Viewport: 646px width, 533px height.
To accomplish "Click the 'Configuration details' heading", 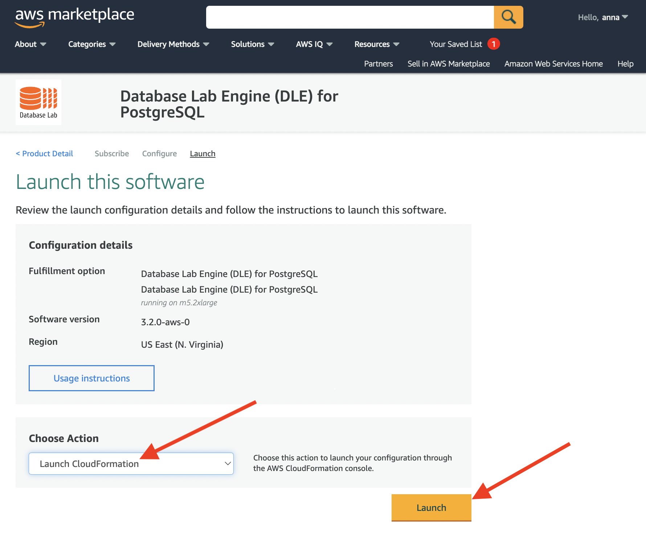I will click(81, 245).
